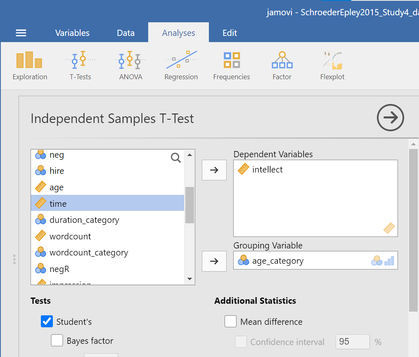Viewport: 419px width, 357px height.
Task: Open the Flexplot module menu
Action: [332, 66]
